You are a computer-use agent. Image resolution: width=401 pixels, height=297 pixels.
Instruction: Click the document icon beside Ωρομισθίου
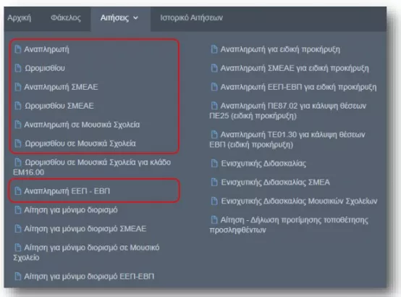18,68
